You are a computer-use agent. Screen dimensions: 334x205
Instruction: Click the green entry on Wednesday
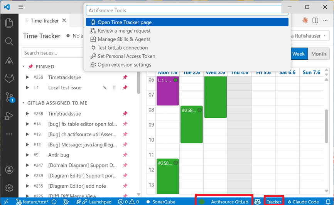coord(215,97)
